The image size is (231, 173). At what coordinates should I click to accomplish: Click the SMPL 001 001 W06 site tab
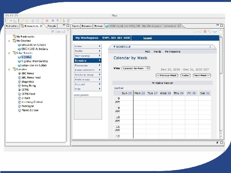[116, 38]
